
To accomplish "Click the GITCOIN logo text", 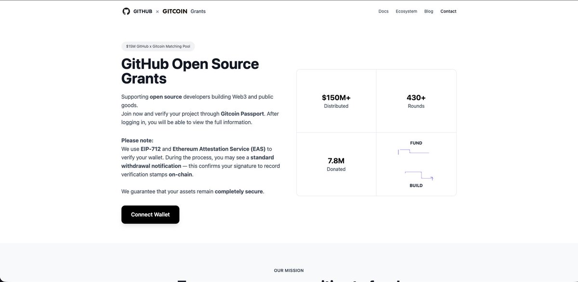I will coord(175,11).
